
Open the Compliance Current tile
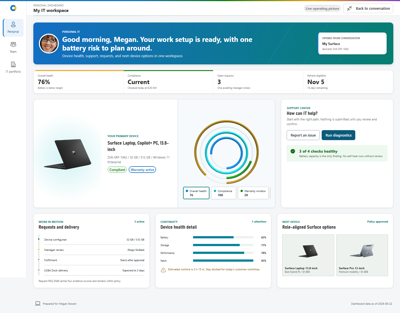tap(168, 82)
